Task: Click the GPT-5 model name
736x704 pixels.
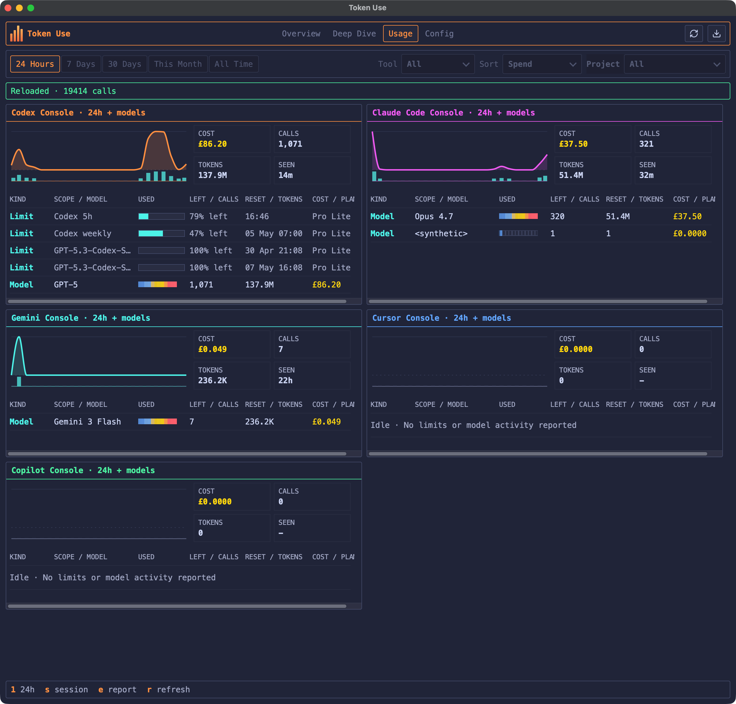Action: [66, 284]
